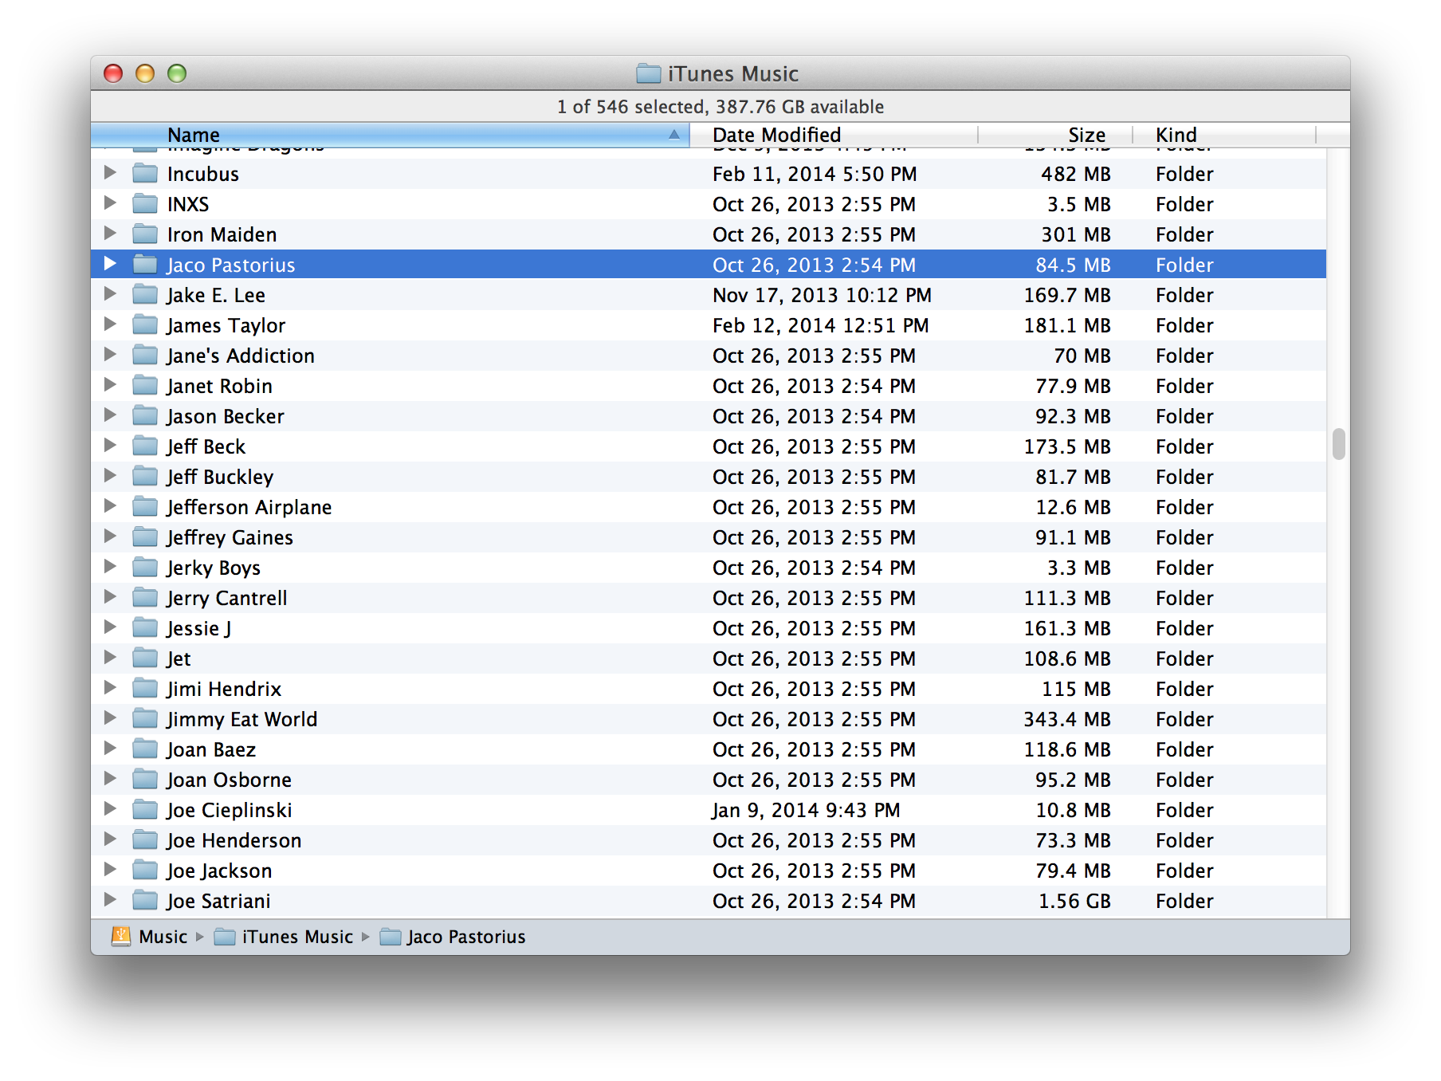
Task: Click the INXS folder icon
Action: tap(145, 203)
